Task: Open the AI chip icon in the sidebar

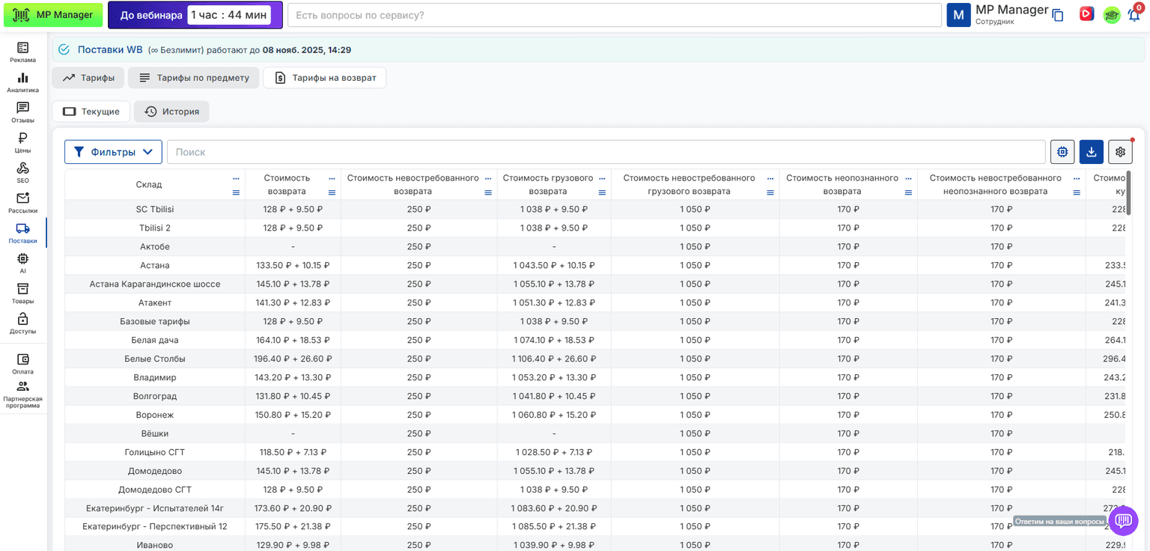Action: [22, 264]
